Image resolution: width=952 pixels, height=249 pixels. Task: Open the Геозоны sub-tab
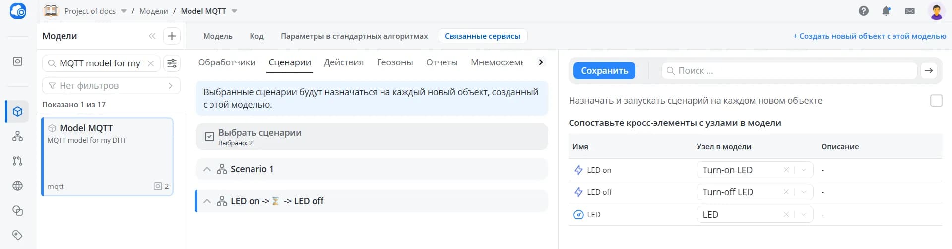point(395,62)
